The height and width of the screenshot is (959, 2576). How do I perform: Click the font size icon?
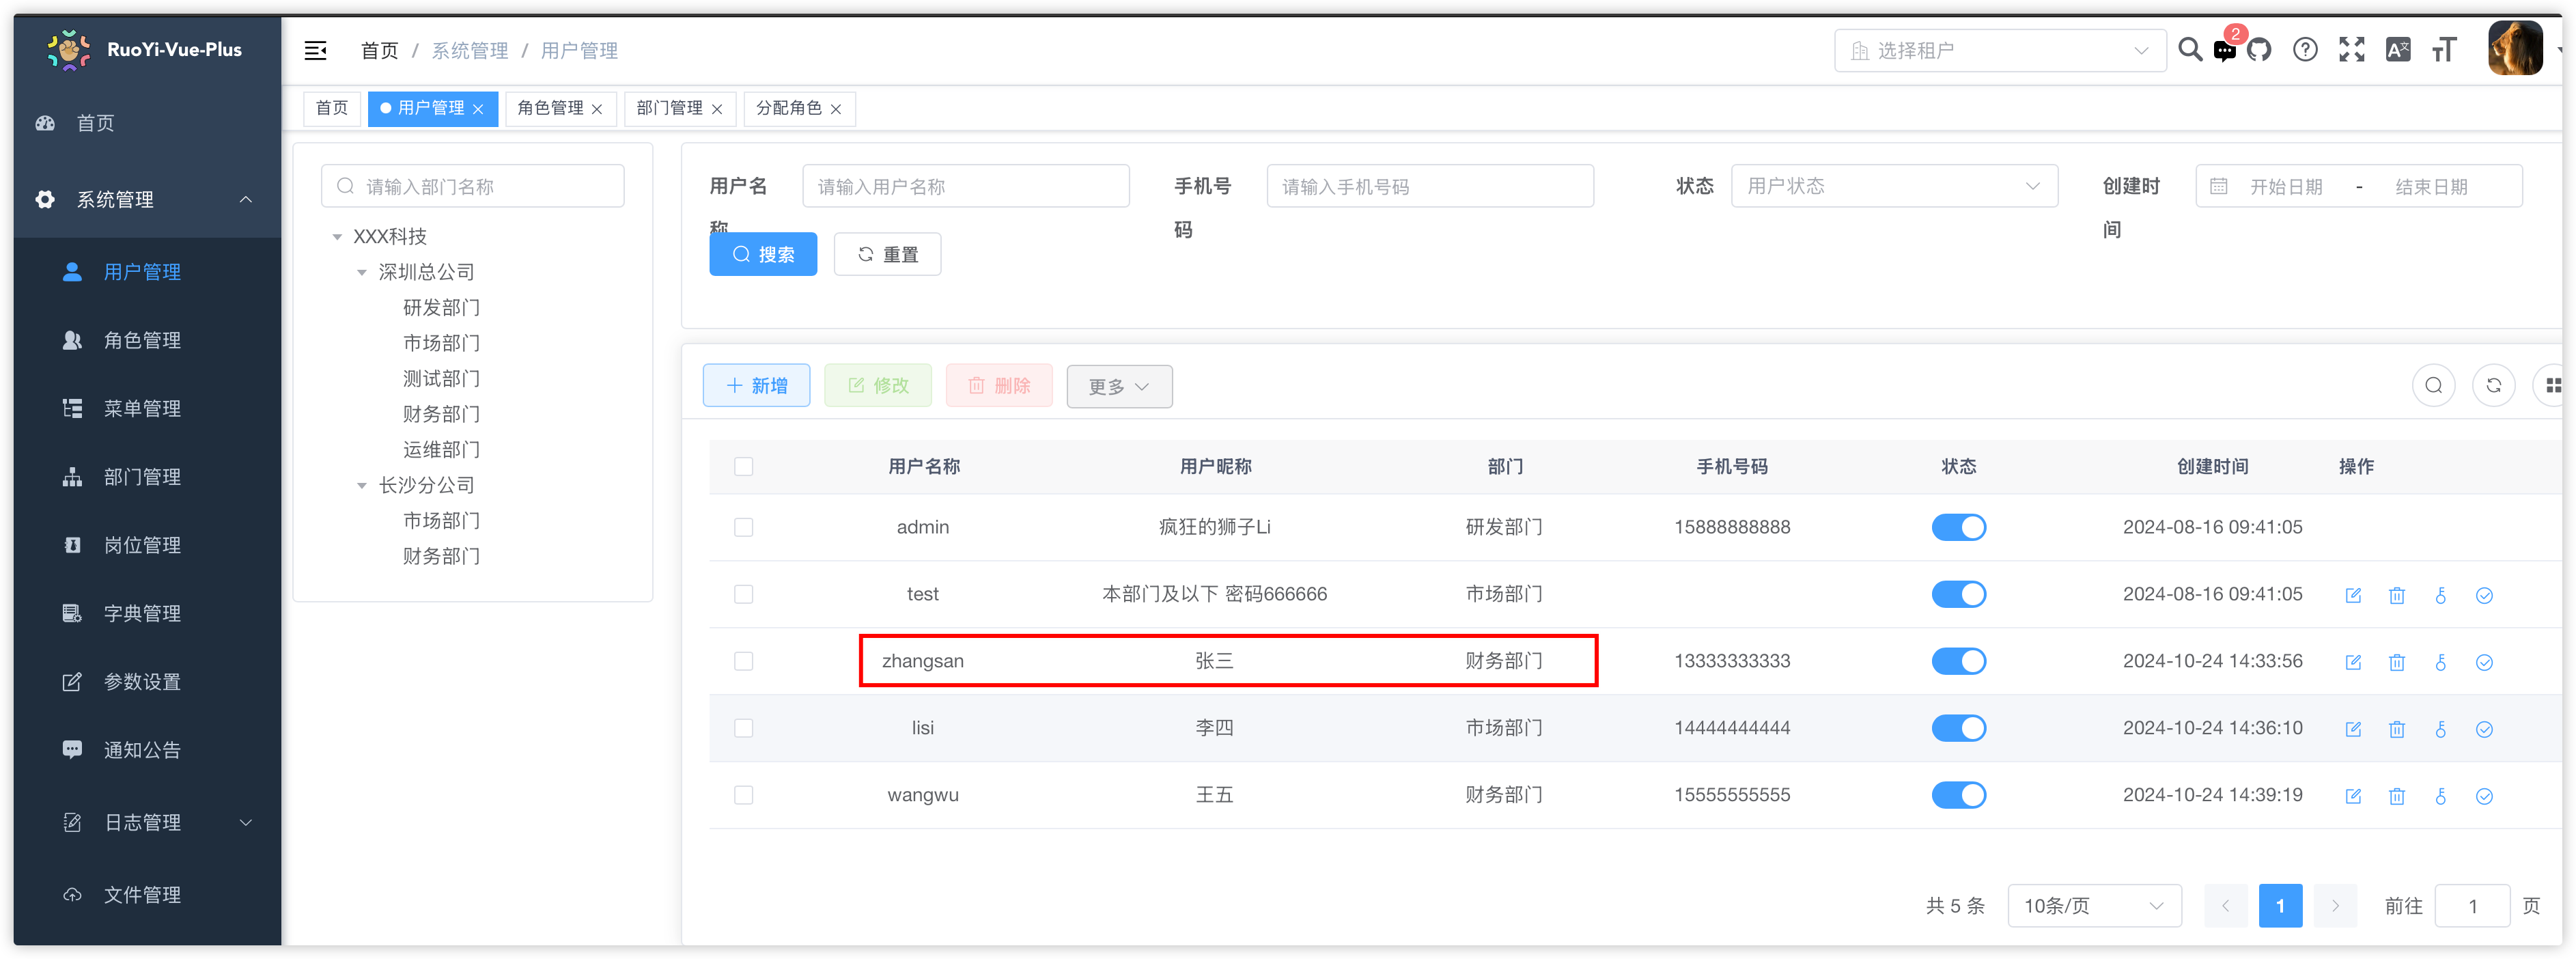click(2444, 50)
